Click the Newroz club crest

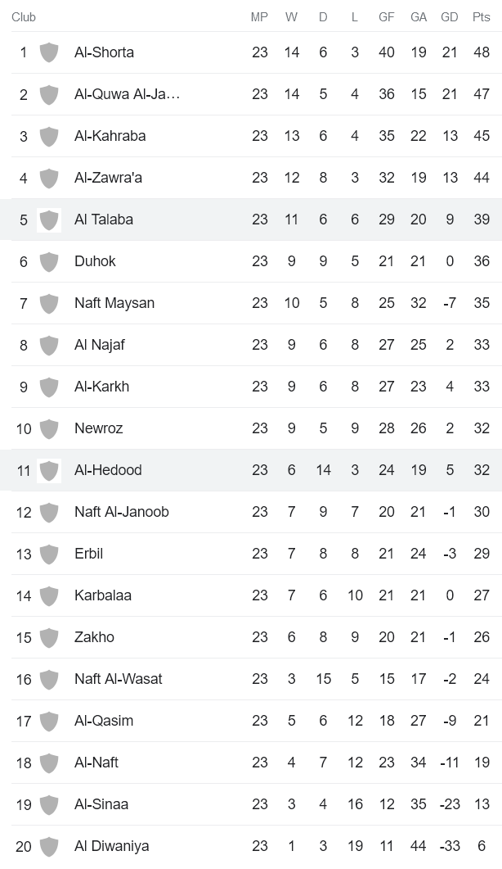click(x=48, y=428)
